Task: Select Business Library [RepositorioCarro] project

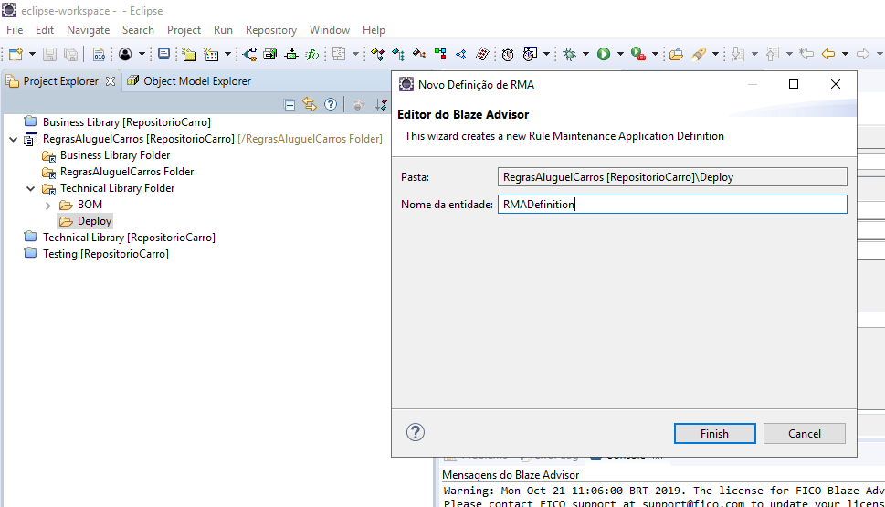Action: [x=118, y=122]
